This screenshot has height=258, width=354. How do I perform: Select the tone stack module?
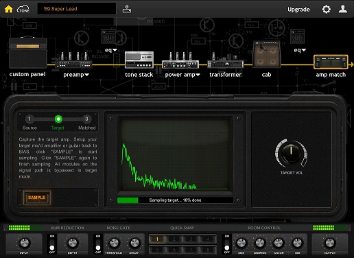[139, 60]
